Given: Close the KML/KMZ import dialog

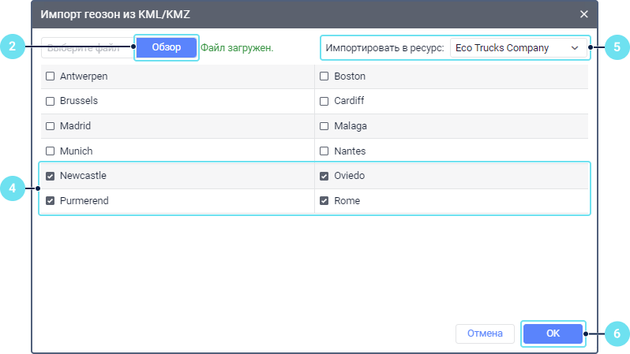Looking at the screenshot, I should pyautogui.click(x=584, y=14).
